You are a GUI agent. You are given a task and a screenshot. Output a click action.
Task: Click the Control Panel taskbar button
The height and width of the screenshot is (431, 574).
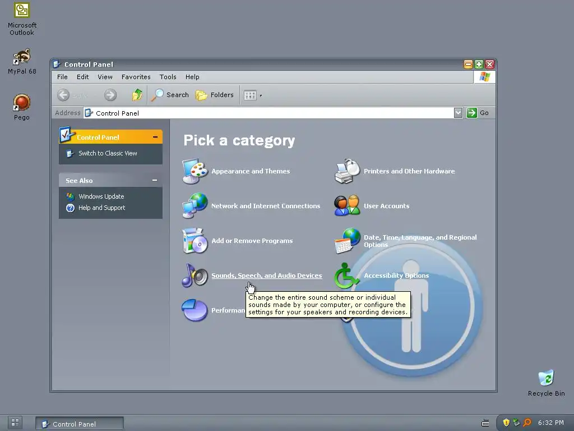pos(80,424)
